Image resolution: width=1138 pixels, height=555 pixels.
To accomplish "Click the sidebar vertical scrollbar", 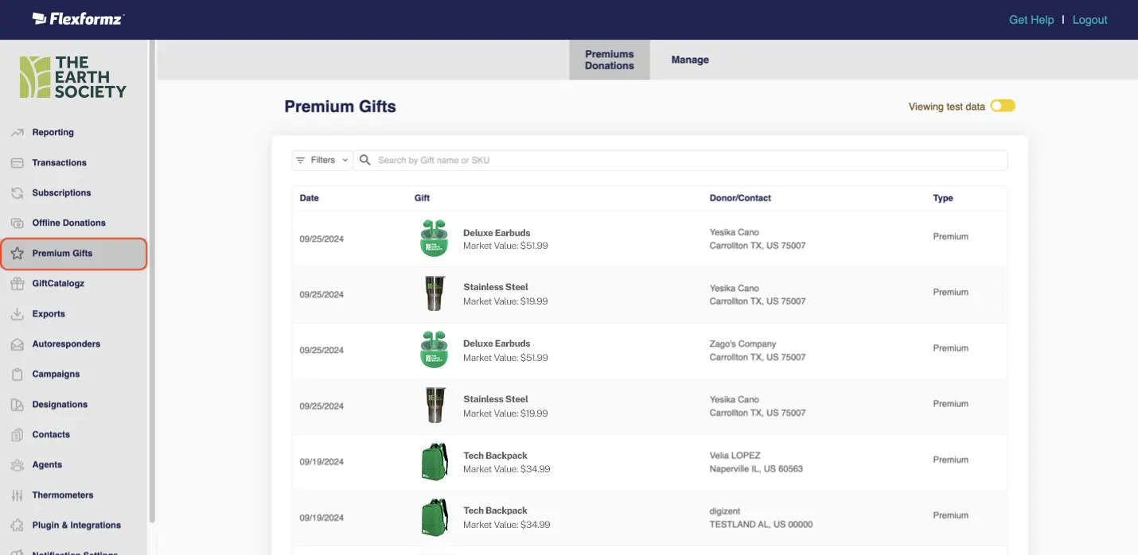I will (152, 278).
